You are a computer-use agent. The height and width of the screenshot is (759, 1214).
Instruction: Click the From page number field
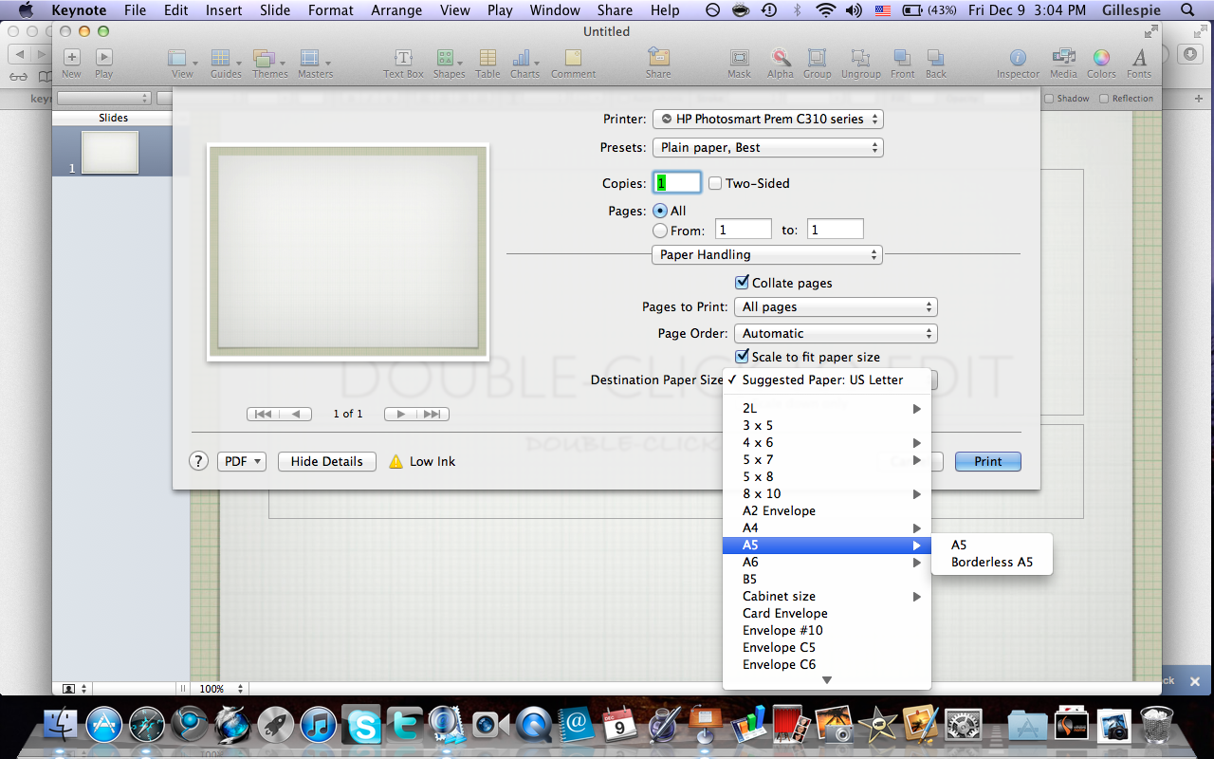(744, 230)
